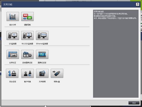
Task: Open the 比率补正 ruler image icon
Action: [x=13, y=54]
